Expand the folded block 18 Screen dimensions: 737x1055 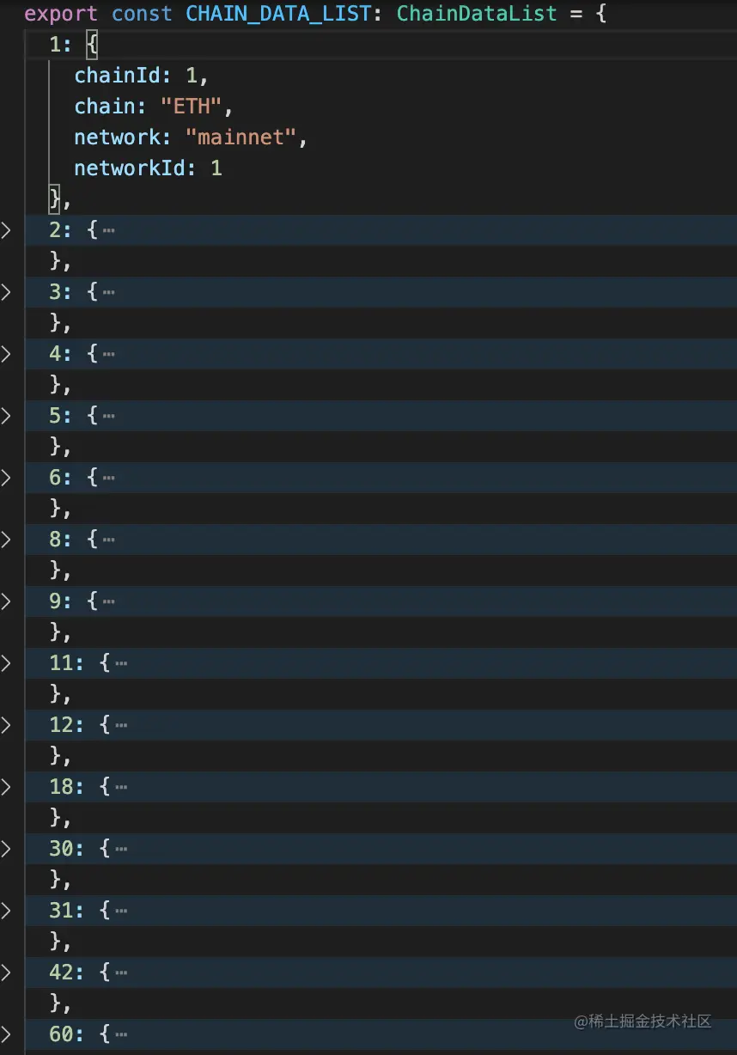click(x=7, y=787)
